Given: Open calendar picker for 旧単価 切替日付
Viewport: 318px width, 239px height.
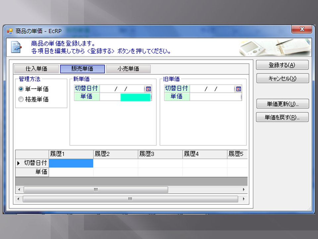Looking at the screenshot, I should pos(238,89).
